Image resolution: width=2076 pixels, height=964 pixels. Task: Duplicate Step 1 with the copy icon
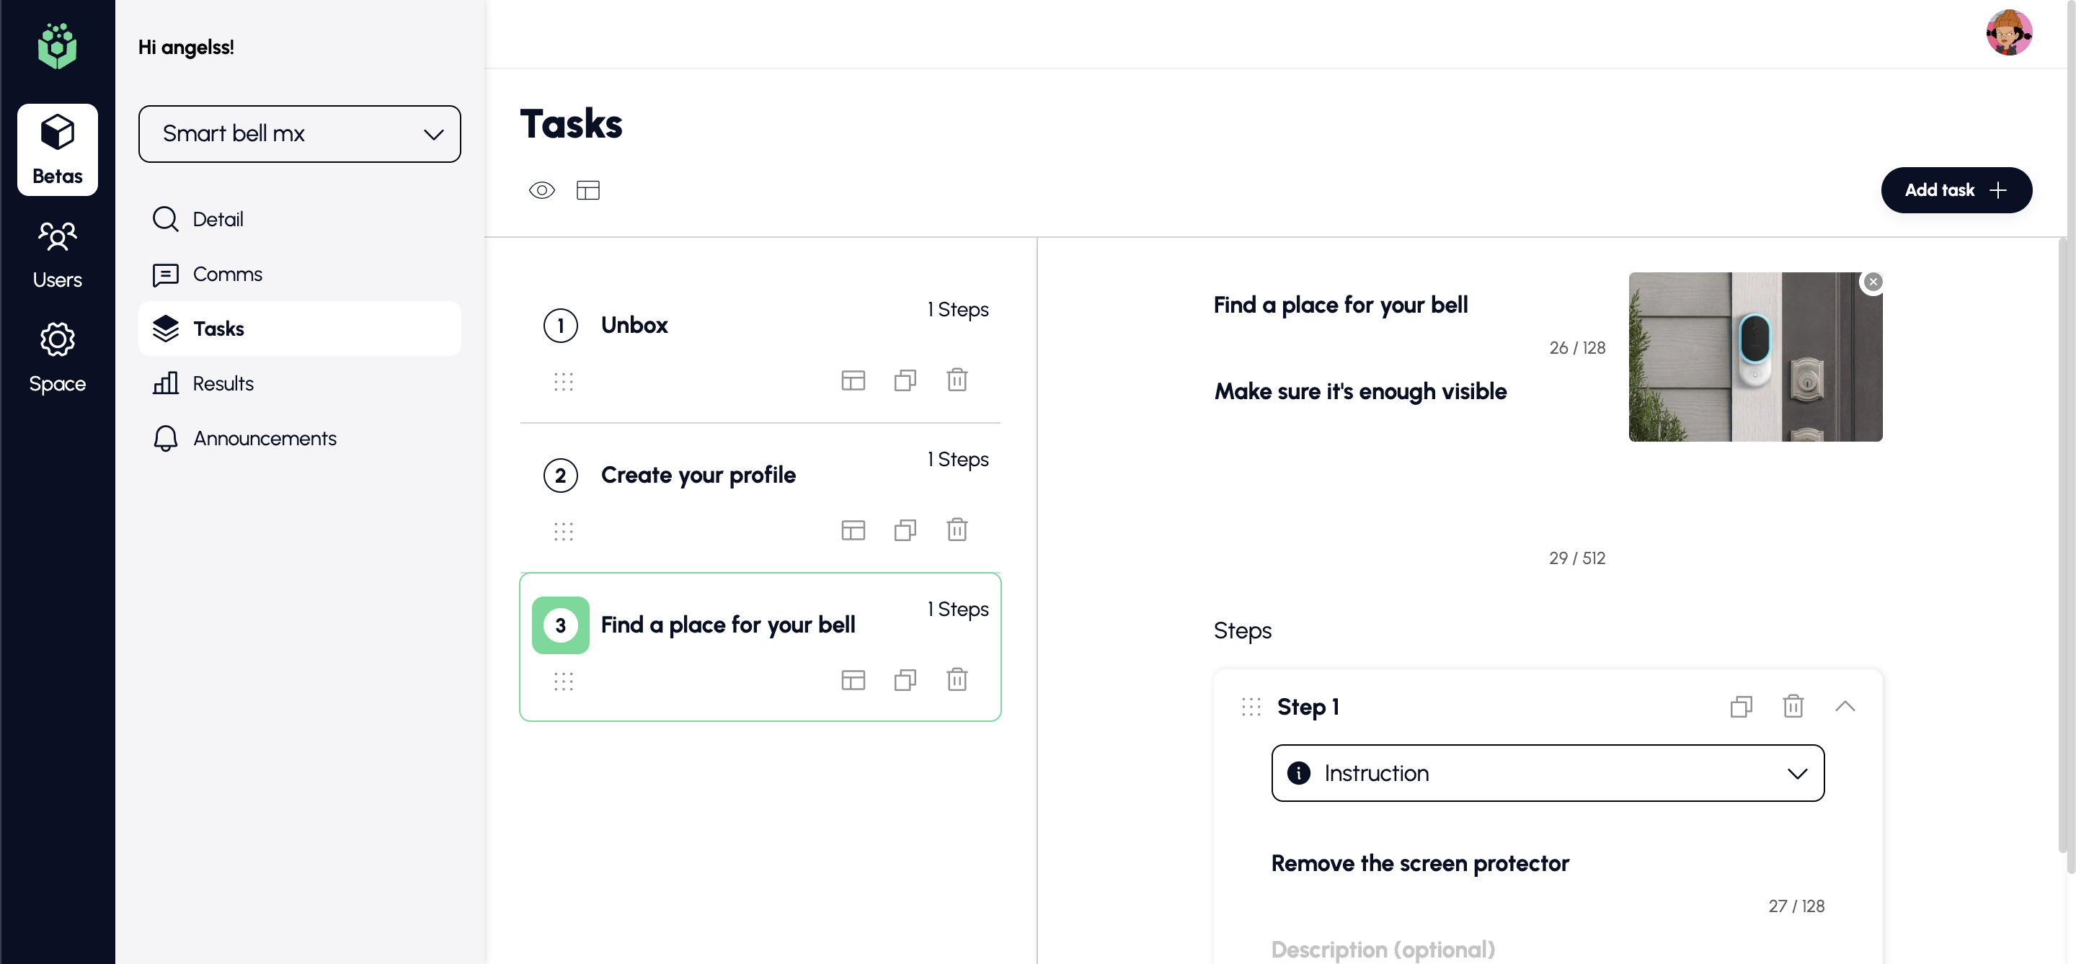tap(1741, 706)
